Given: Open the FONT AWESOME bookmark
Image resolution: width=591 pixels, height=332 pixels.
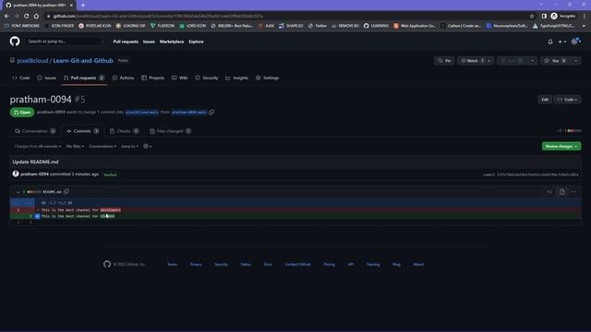Looking at the screenshot, I should click(22, 26).
